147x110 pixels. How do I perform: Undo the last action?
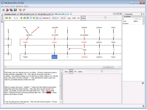(20, 10)
